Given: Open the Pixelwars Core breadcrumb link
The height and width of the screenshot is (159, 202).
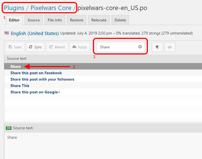Looking at the screenshot, I should tap(51, 8).
